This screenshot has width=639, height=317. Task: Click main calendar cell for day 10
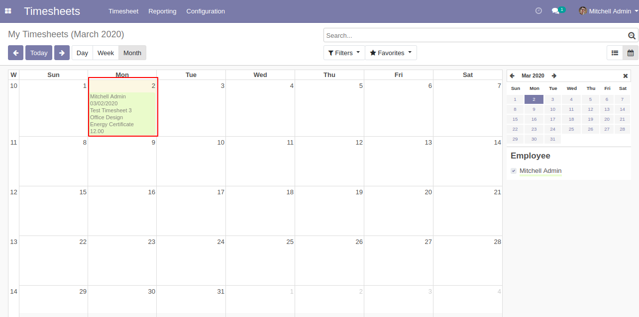pyautogui.click(x=191, y=161)
